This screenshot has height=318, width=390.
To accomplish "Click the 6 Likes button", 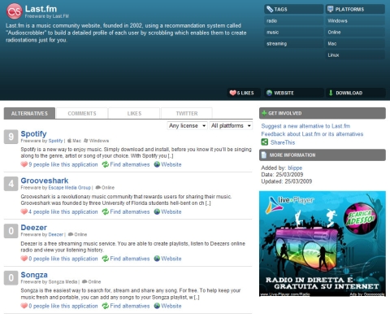I will click(x=243, y=93).
